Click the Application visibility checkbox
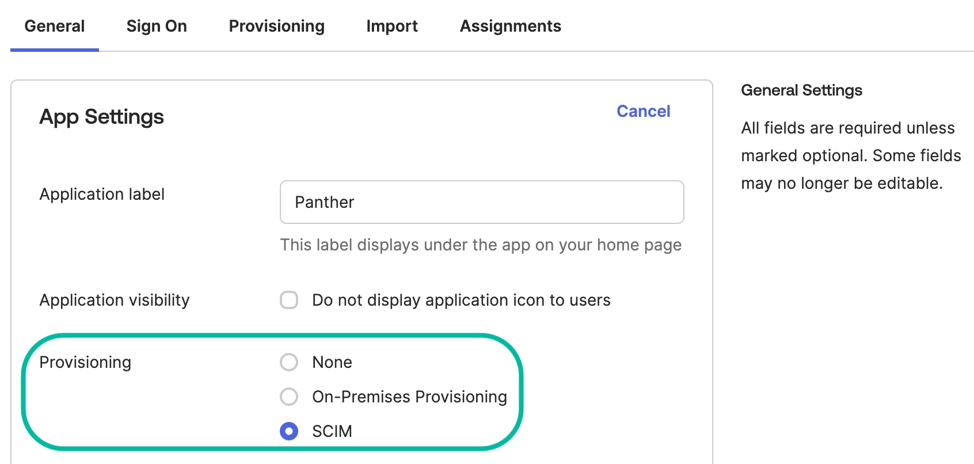974x464 pixels. [290, 300]
